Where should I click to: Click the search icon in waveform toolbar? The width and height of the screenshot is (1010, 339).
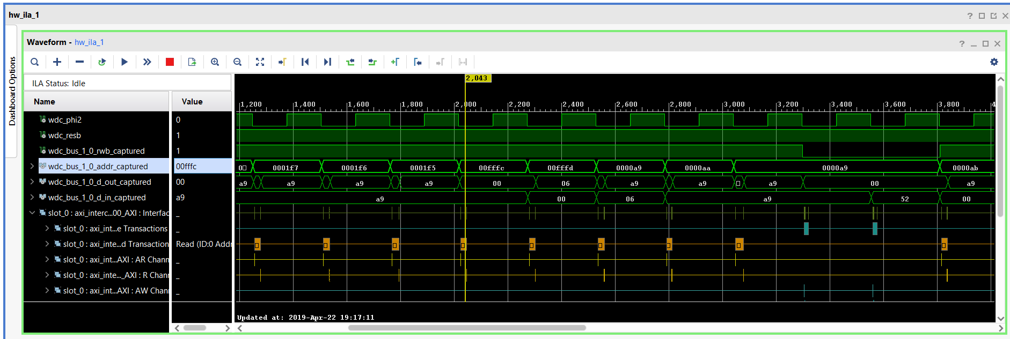34,62
